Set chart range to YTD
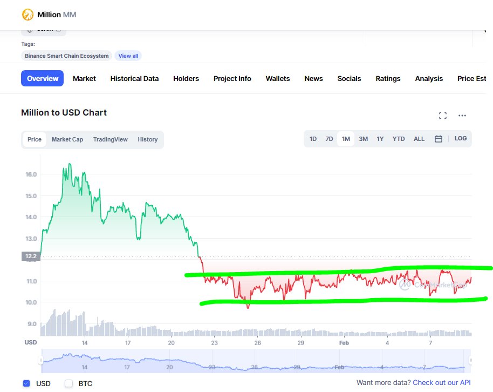The height and width of the screenshot is (392, 493). click(x=399, y=139)
